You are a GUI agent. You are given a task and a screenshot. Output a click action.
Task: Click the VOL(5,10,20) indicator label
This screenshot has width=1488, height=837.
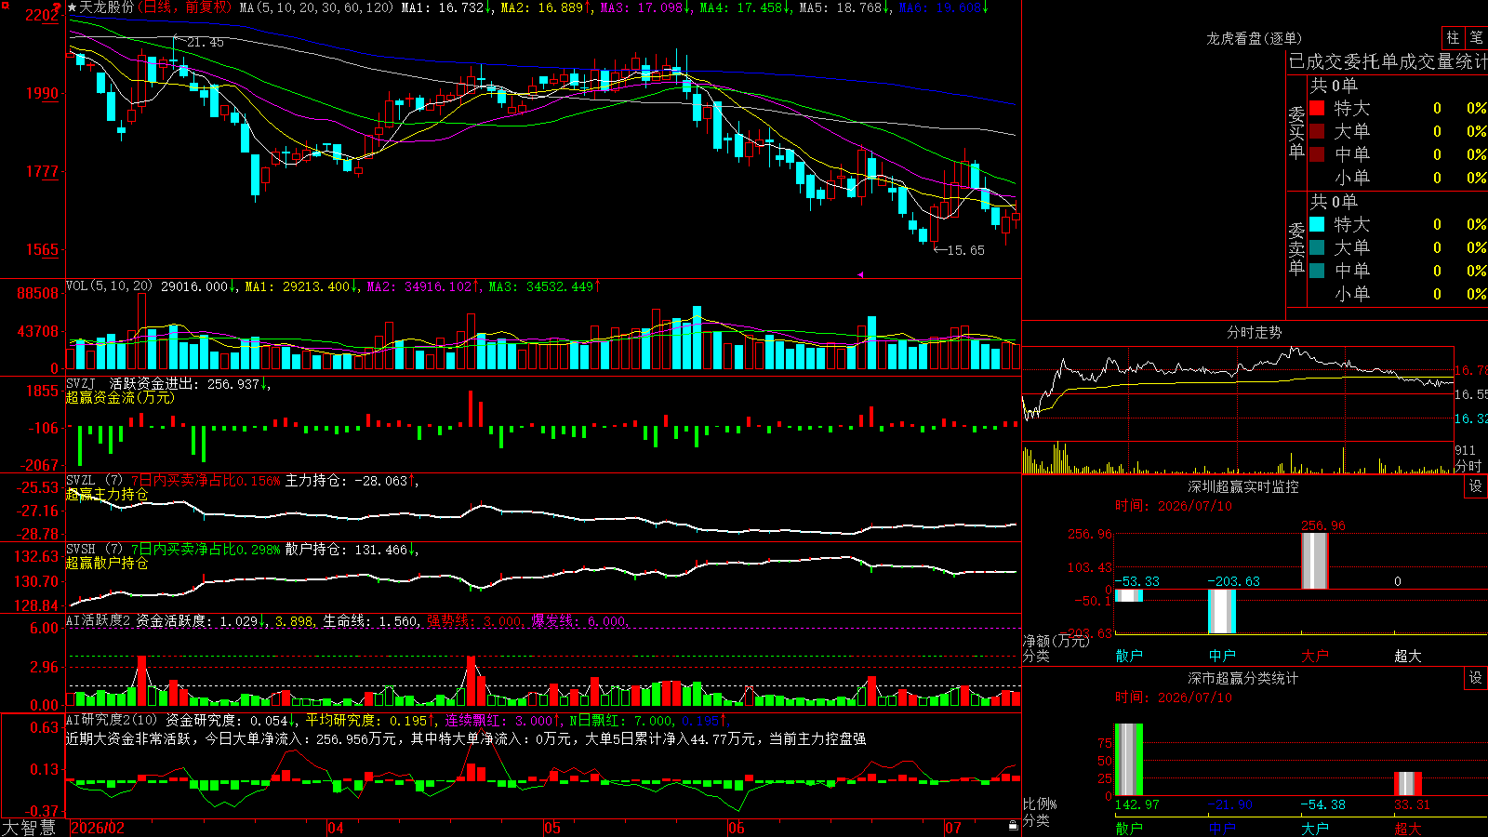[x=110, y=286]
